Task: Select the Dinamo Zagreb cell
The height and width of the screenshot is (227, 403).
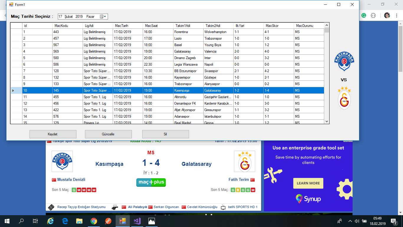Action: 188,58
